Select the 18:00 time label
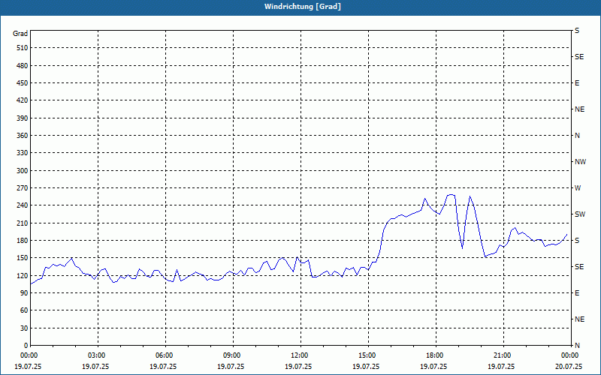This screenshot has height=375, width=601. (x=435, y=355)
